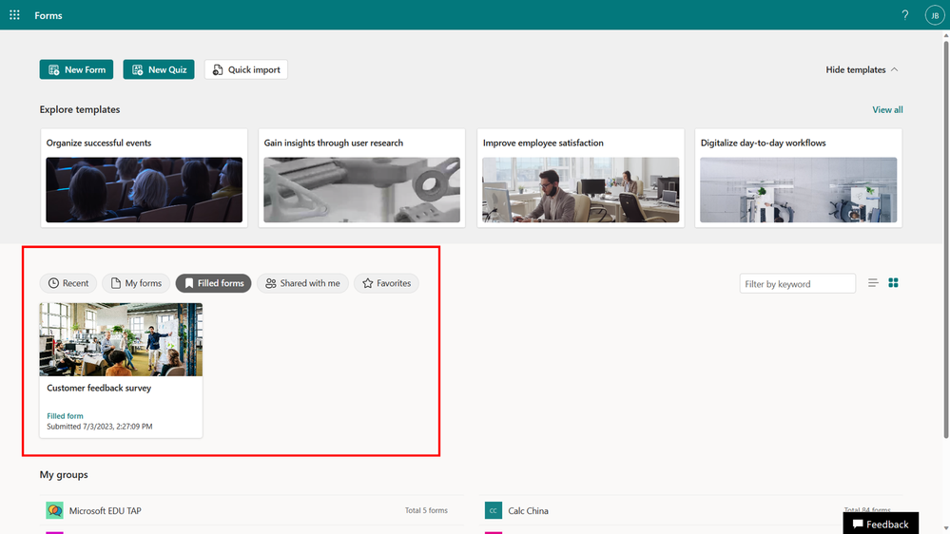Click Microsoft EDU TAP group icon
The image size is (950, 534).
[54, 510]
